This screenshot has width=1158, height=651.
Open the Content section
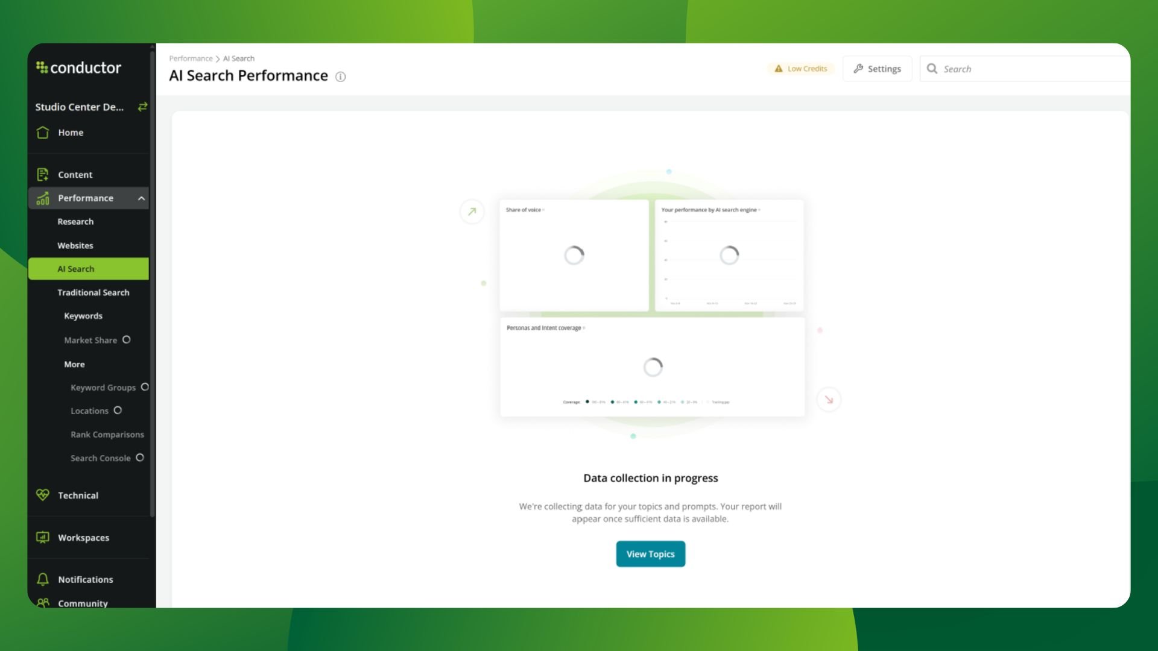75,175
